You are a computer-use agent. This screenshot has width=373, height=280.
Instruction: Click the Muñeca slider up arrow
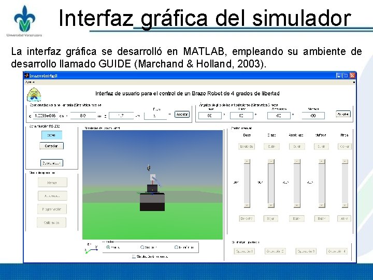click(322, 161)
